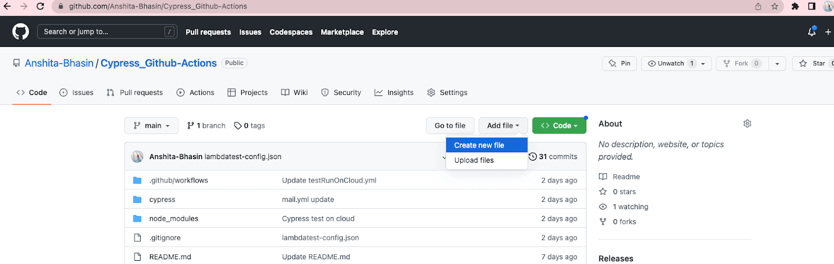Click the Readme book icon in About
This screenshot has height=264, width=834.
pos(603,177)
